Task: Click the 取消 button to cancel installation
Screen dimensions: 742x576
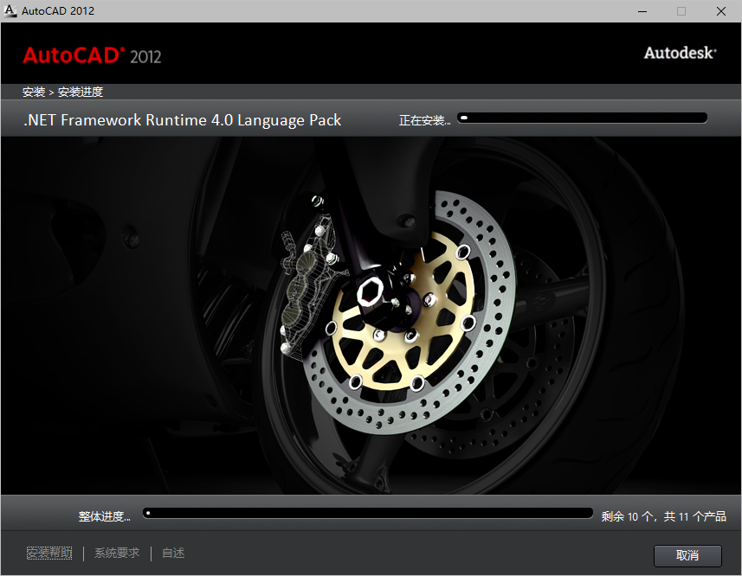Action: pos(687,555)
